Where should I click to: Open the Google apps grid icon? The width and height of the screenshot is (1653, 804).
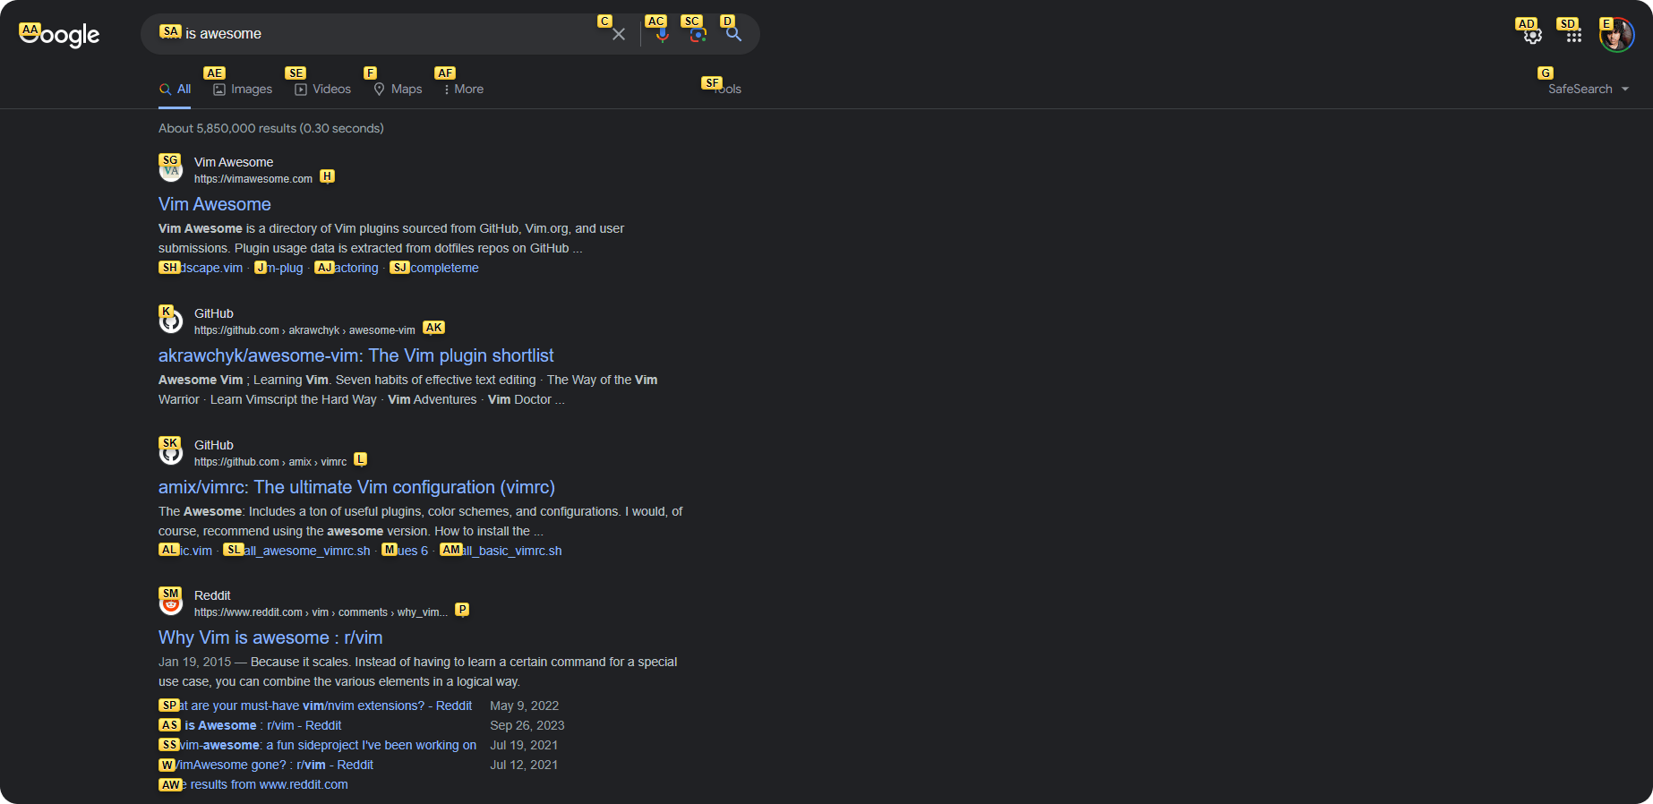(x=1574, y=36)
